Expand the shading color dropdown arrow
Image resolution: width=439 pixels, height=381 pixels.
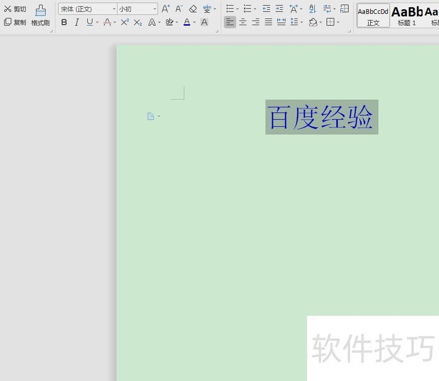click(x=320, y=22)
